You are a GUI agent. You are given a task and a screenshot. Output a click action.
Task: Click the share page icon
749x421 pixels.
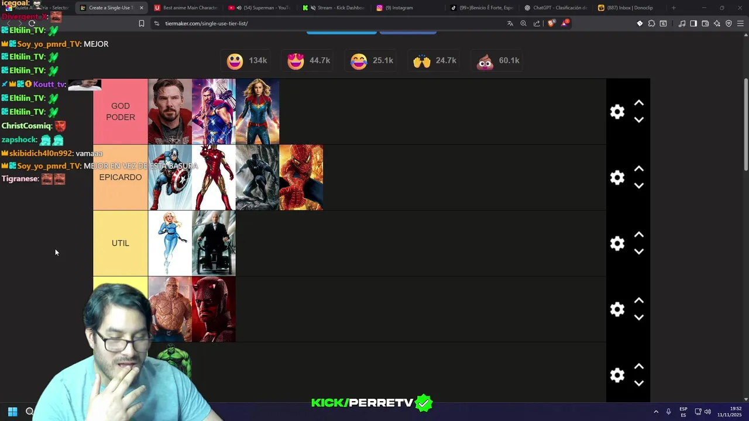pyautogui.click(x=537, y=23)
